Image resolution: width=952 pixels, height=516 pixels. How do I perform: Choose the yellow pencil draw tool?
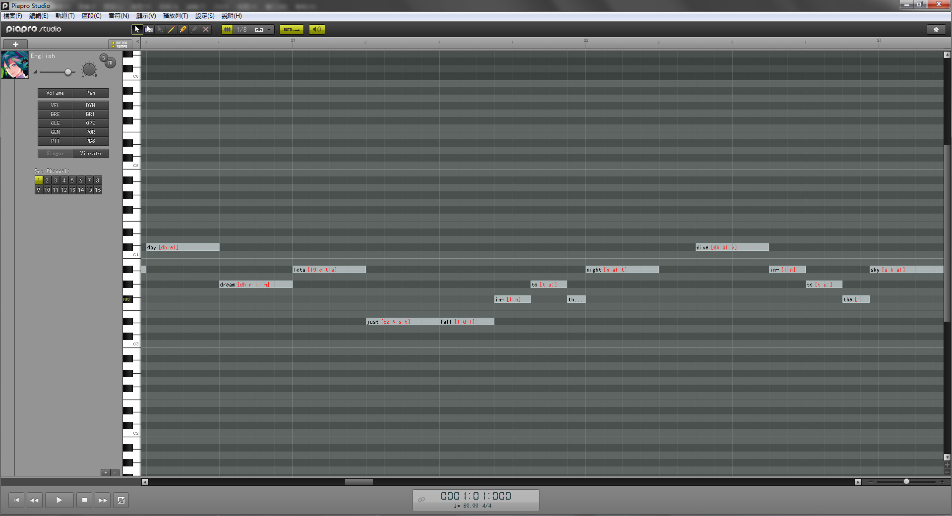(x=172, y=29)
